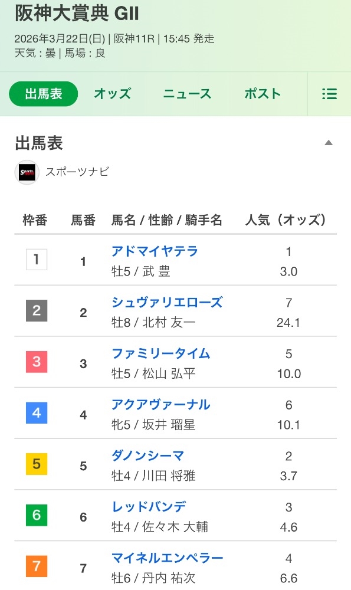351x590 pixels.
Task: Click the green frame 6 number icon
Action: click(x=35, y=515)
